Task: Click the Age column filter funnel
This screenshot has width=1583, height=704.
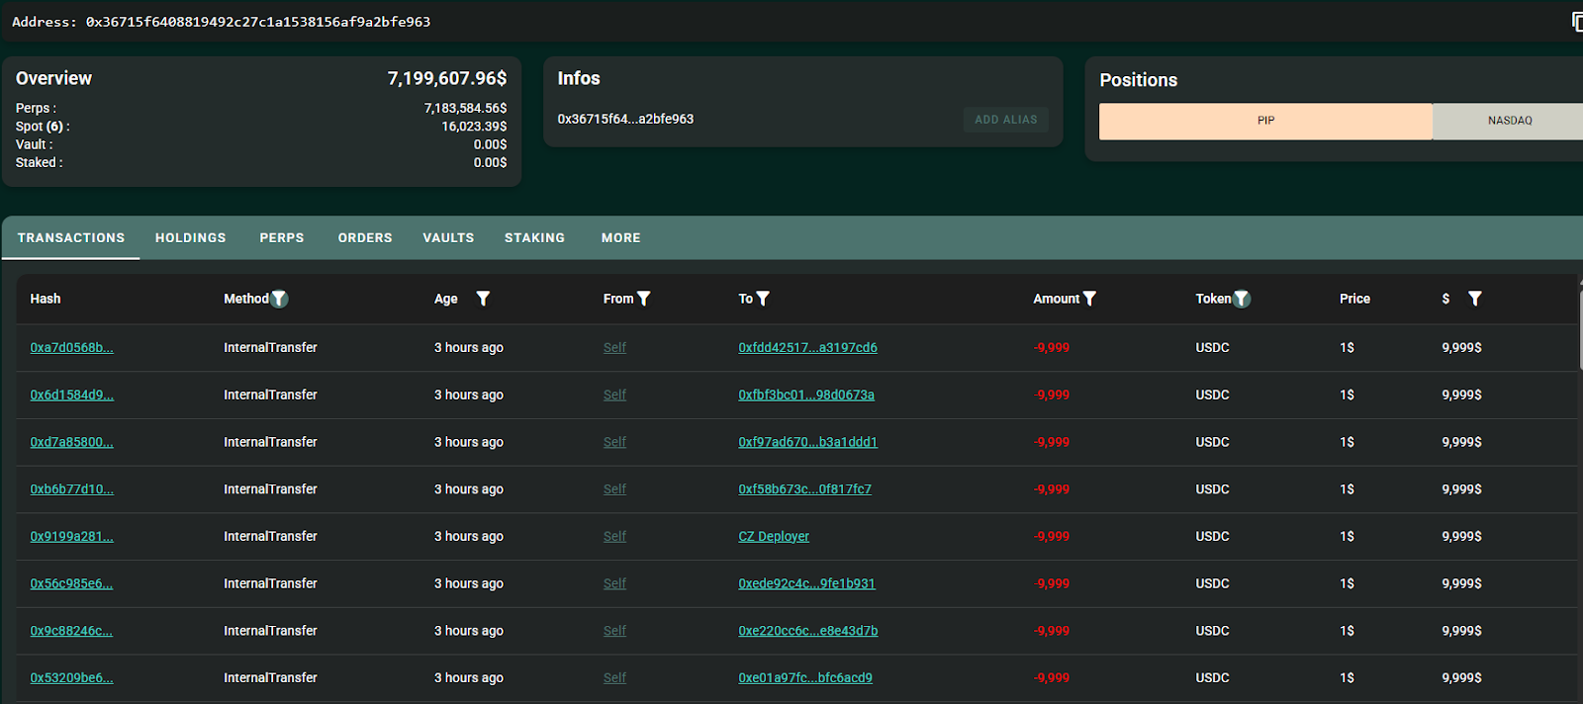Action: coord(483,299)
